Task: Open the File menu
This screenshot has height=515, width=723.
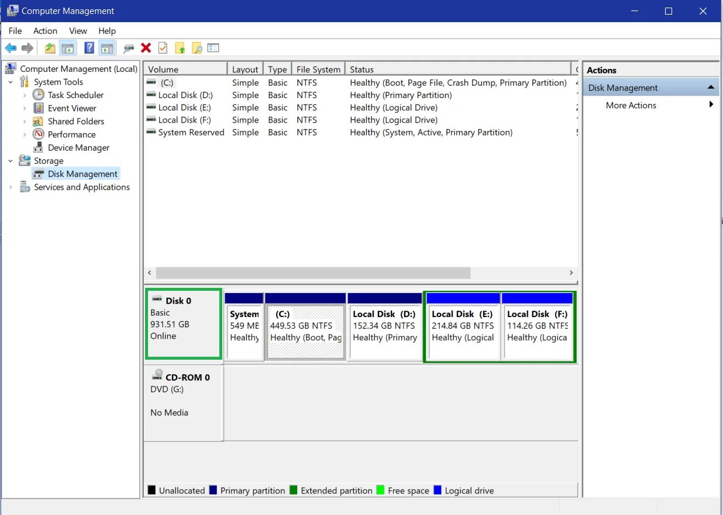Action: point(15,31)
